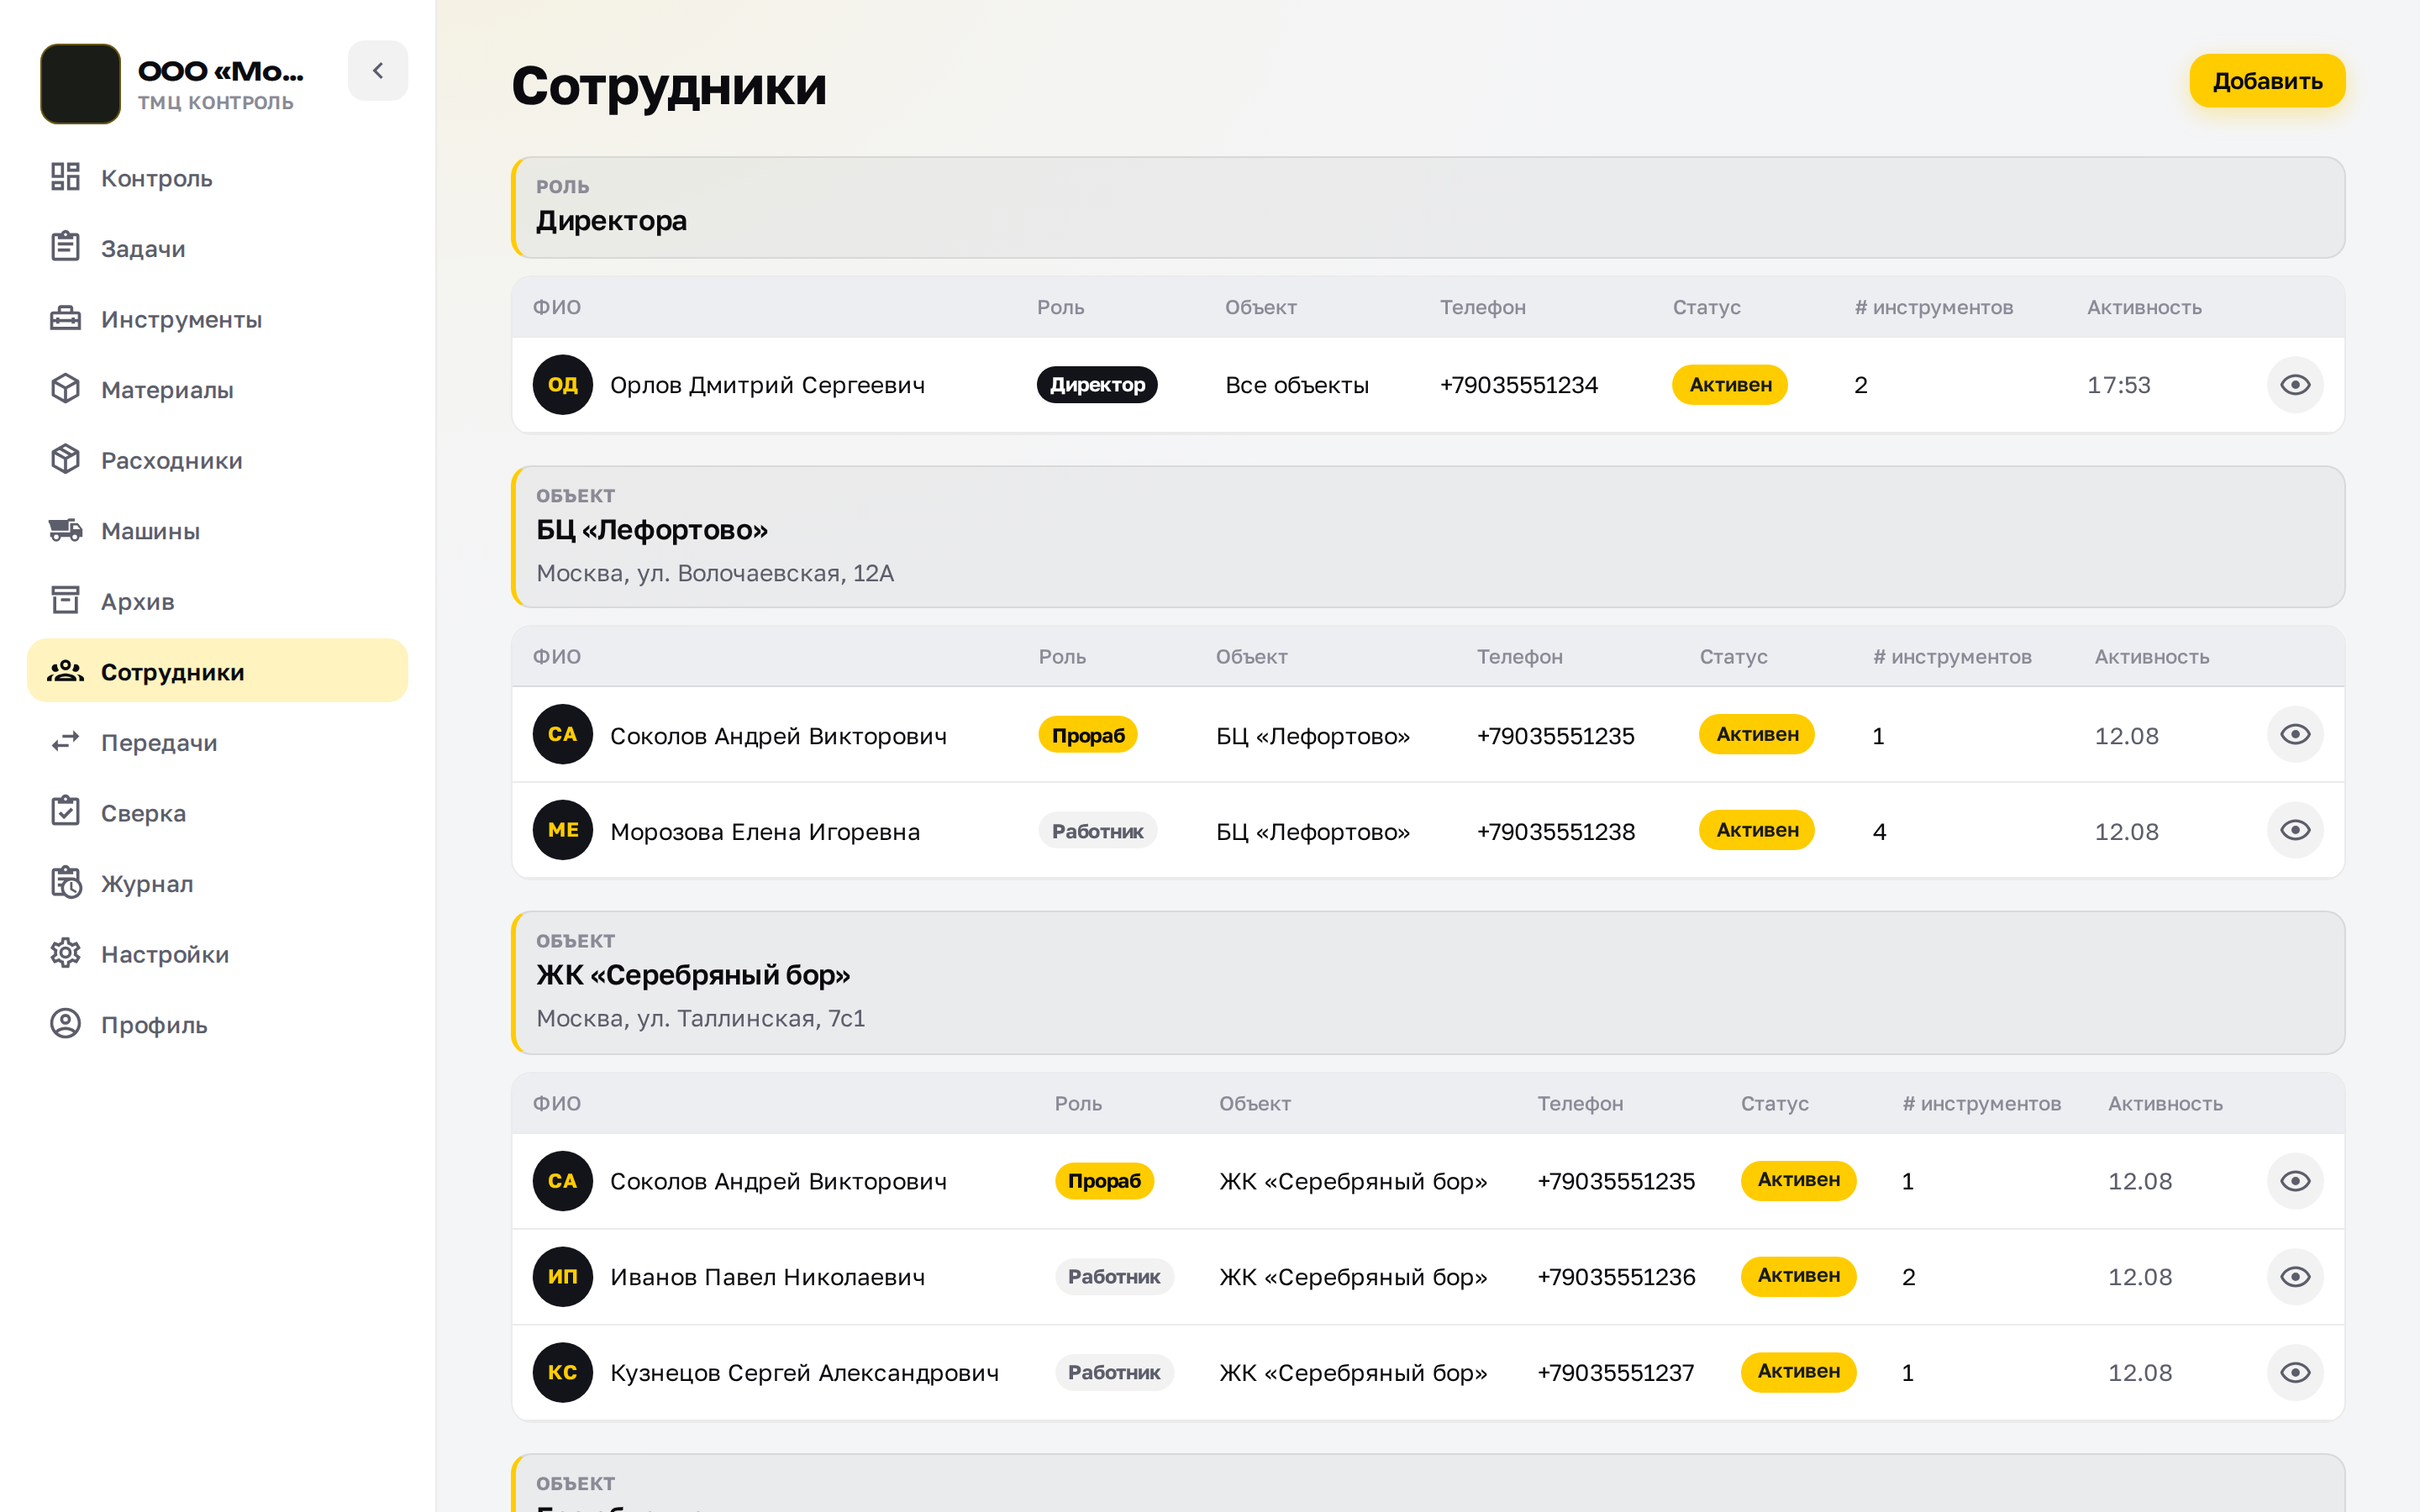Viewport: 2420px width, 1512px height.
Task: Click the Работник badge for Морозова
Action: (1097, 830)
